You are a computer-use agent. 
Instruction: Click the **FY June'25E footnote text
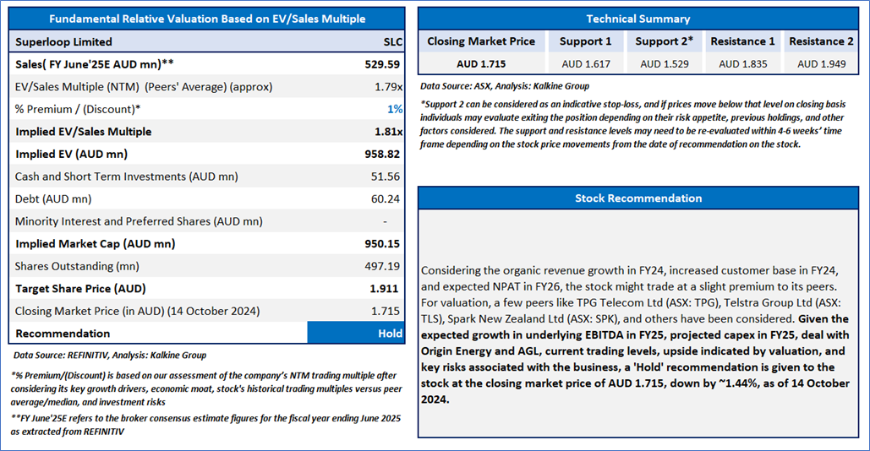[x=205, y=425]
